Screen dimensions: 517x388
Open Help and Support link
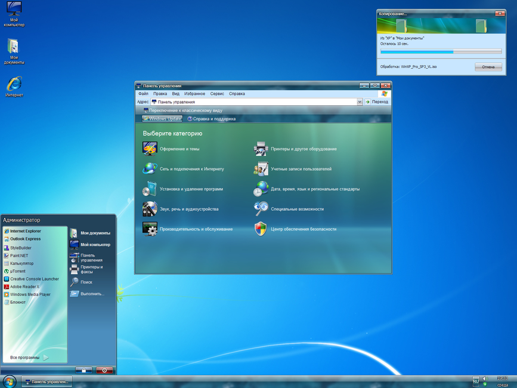click(211, 119)
